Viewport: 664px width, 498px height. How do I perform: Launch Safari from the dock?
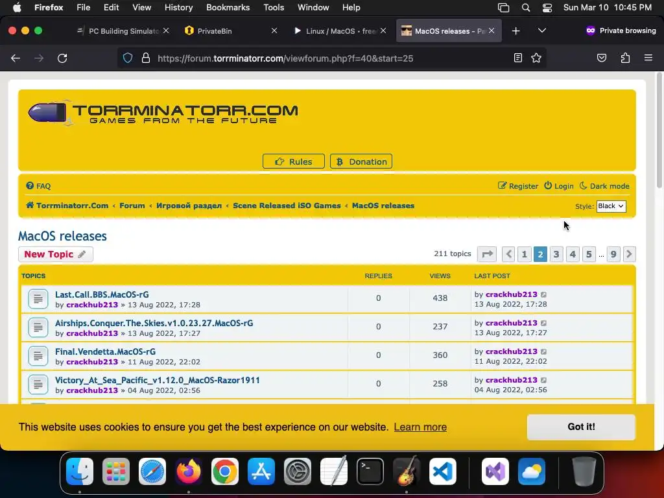click(x=152, y=471)
